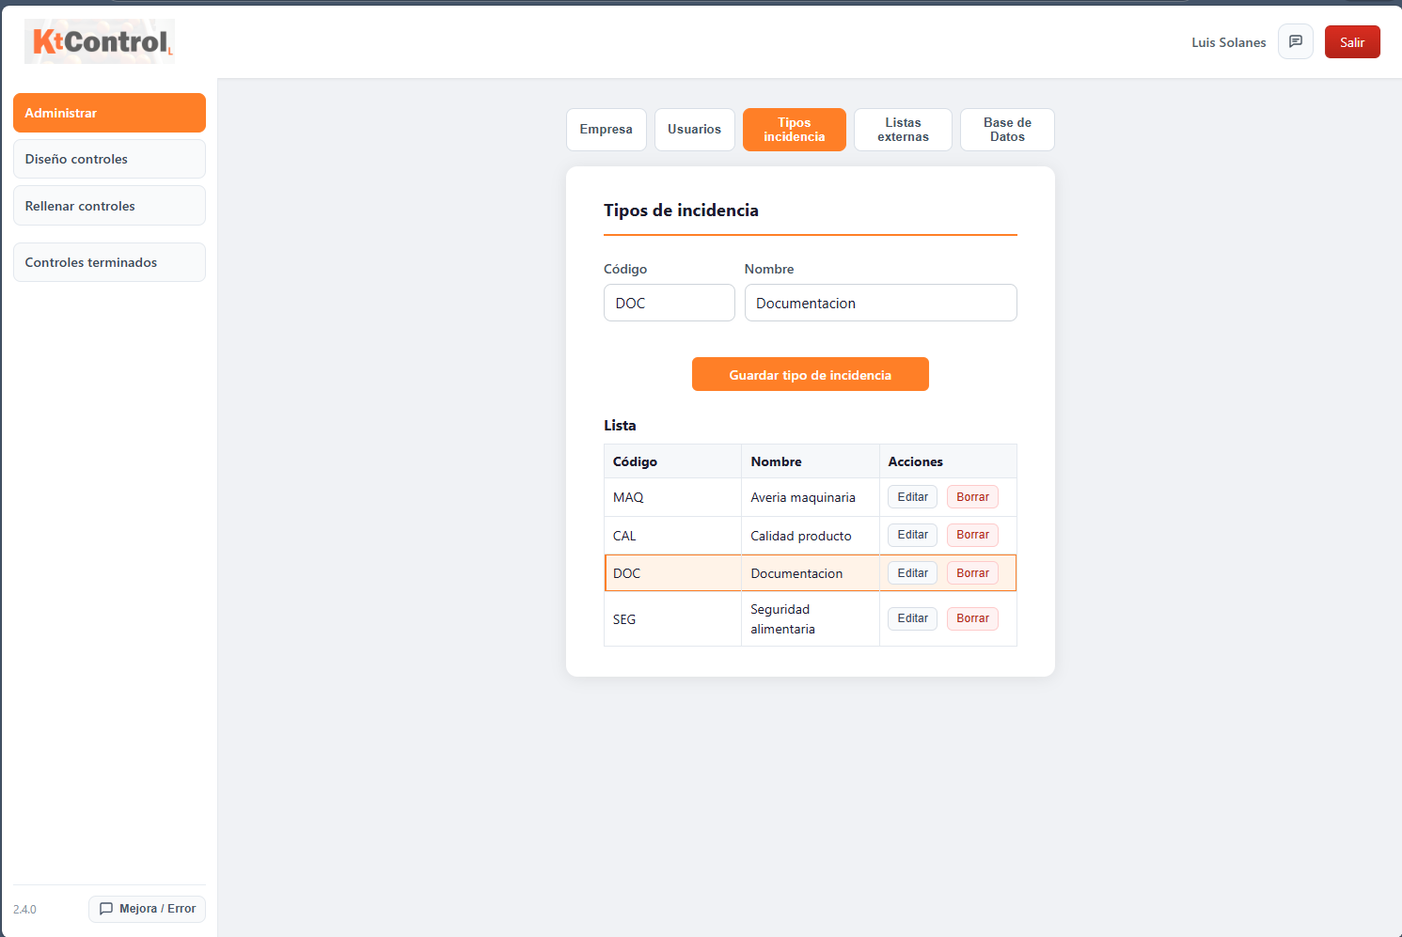Select the Tipos incidencia tab
Screen dimensions: 1402x937
[794, 130]
